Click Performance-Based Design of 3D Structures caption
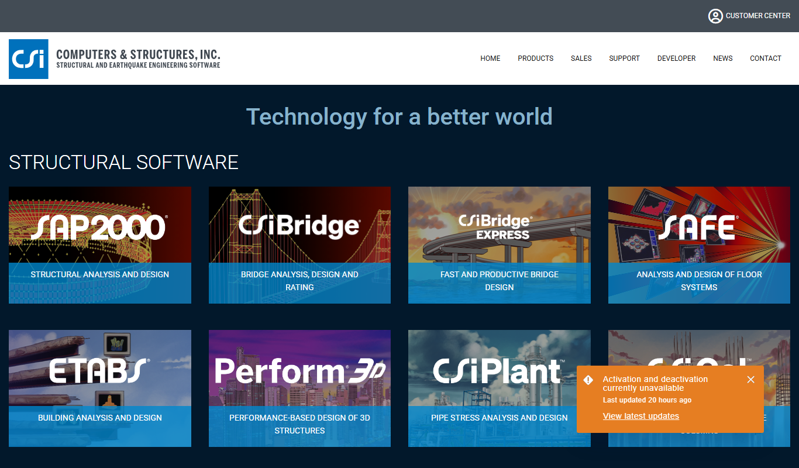 click(x=299, y=424)
